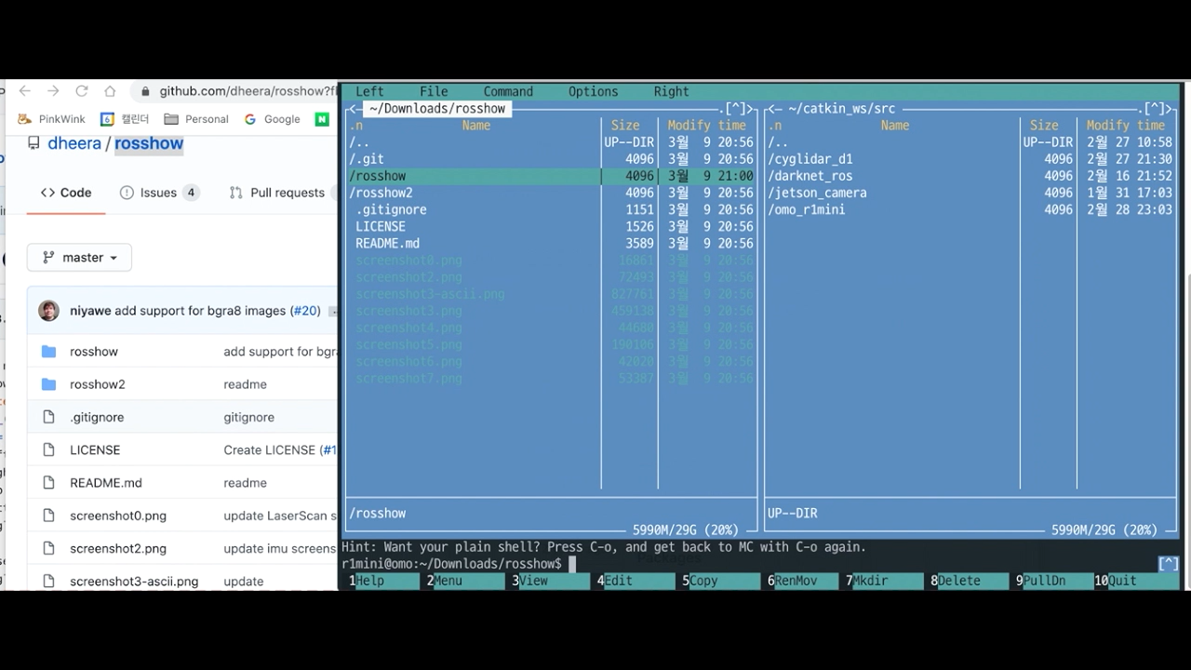Viewport: 1191px width, 670px height.
Task: Click the file icon next to screenshot2.png
Action: 49,548
